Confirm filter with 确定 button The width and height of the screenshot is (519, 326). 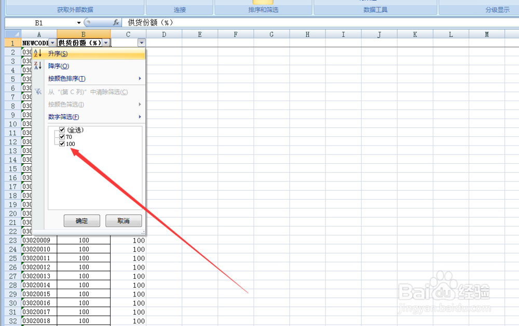82,221
